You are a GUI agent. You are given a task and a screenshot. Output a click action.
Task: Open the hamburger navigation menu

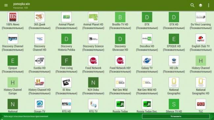pos(6,5)
